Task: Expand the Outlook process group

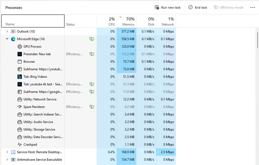Action: pyautogui.click(x=7, y=32)
